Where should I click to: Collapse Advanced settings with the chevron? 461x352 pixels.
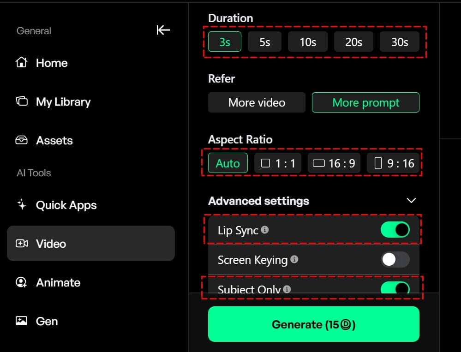click(x=411, y=201)
